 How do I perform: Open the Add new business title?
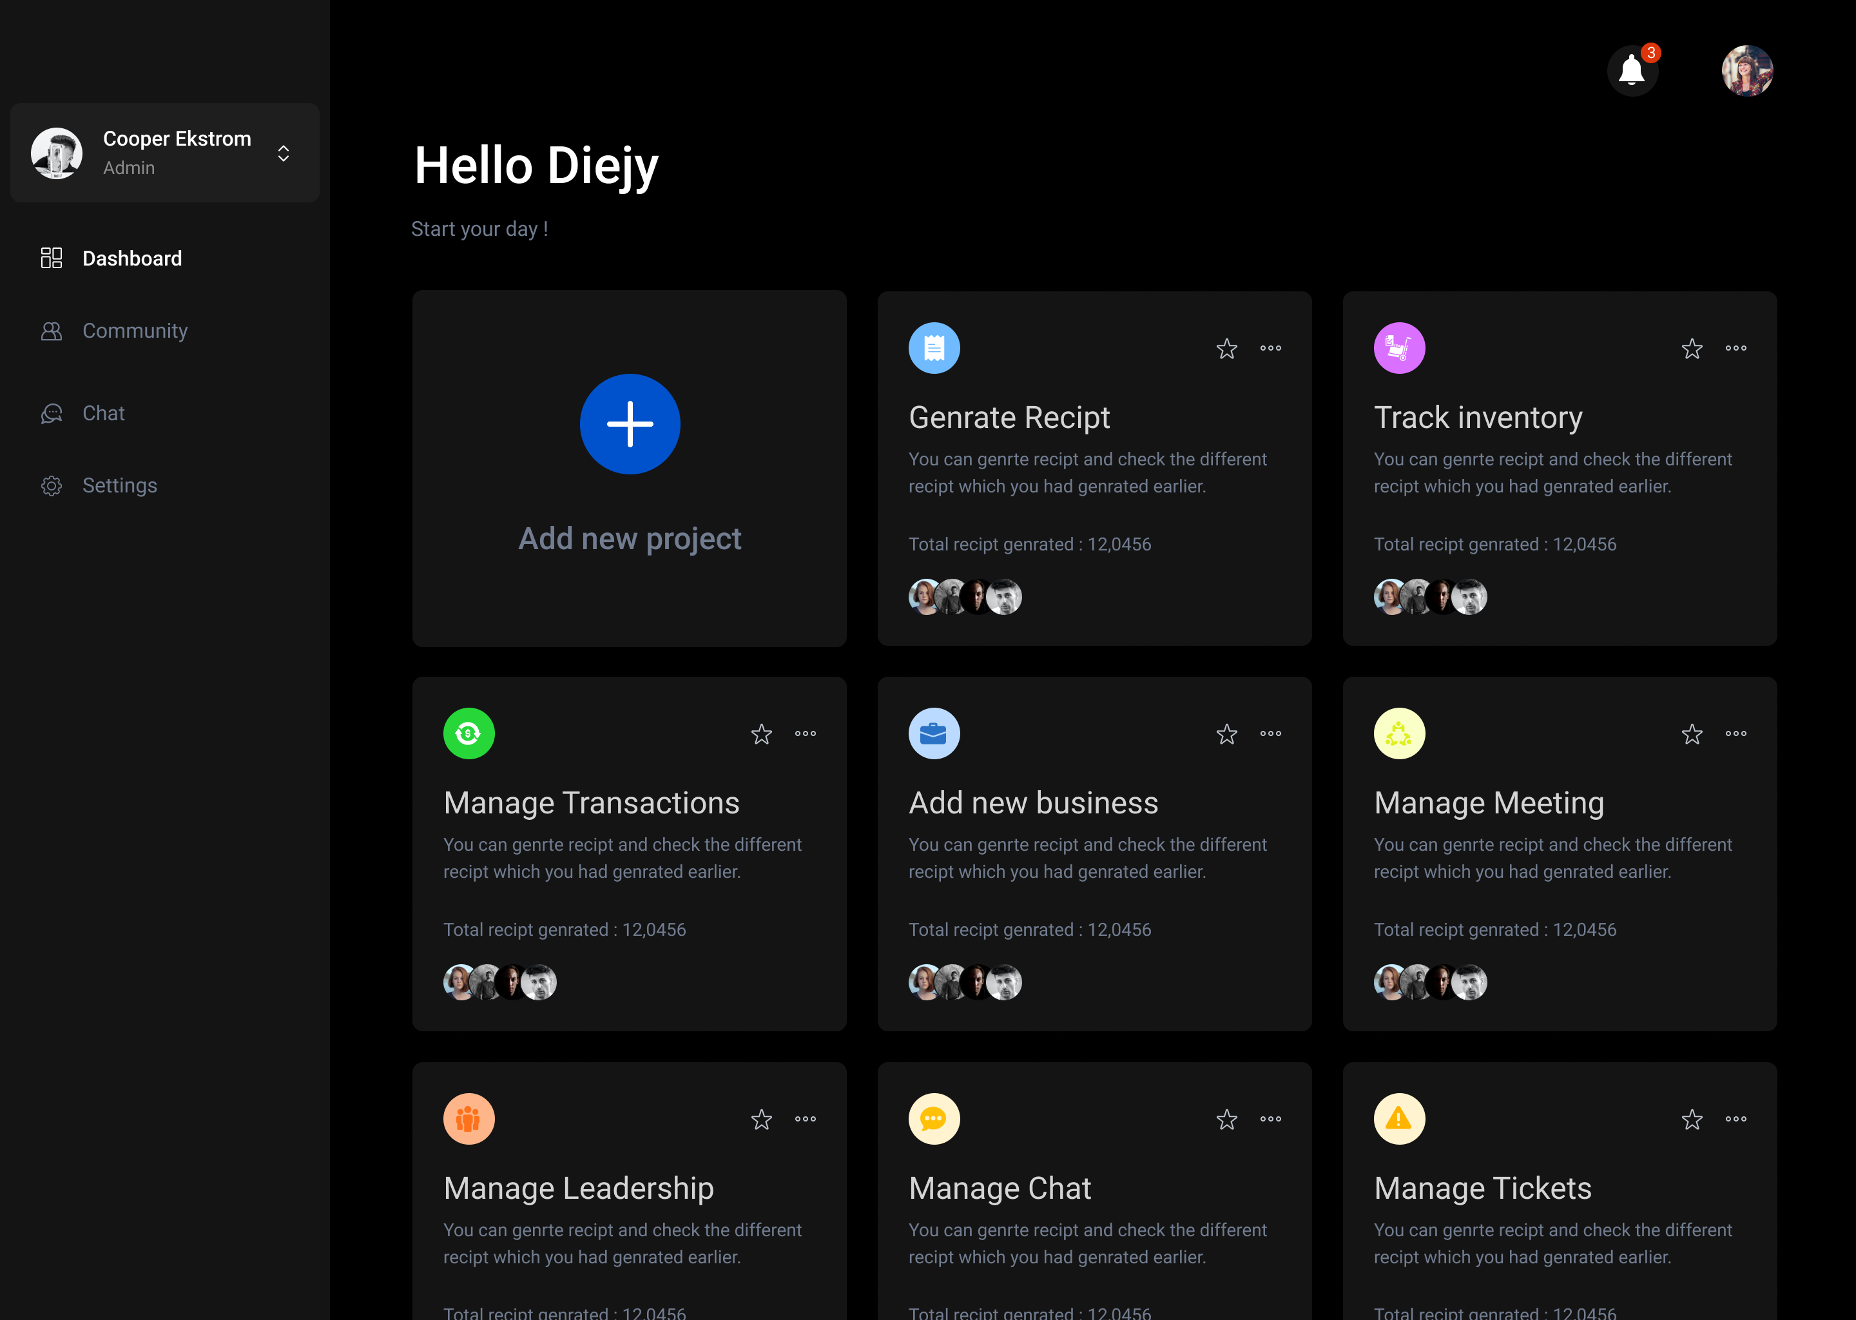tap(1033, 803)
